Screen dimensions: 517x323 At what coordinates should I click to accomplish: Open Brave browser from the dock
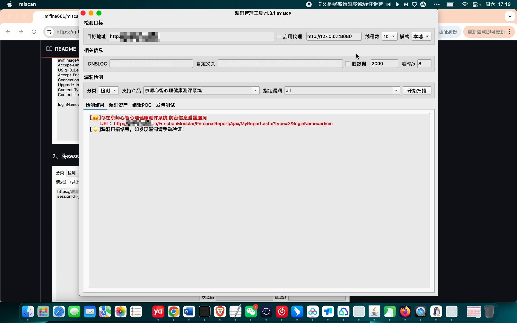coord(220,312)
